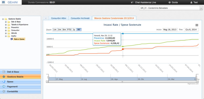Viewport: 204px width, 99px height.
Task: Click the navigator right range handle
Action: (x=196, y=77)
